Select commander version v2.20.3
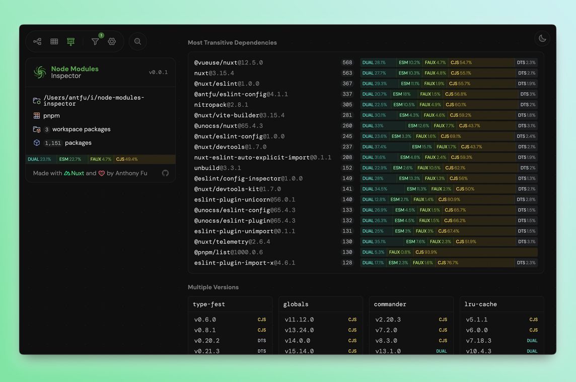 pos(411,320)
